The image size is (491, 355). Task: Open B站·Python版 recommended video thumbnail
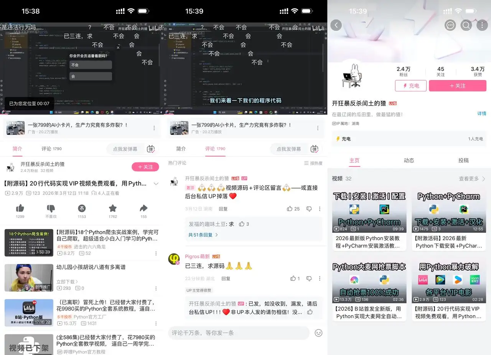point(29,313)
